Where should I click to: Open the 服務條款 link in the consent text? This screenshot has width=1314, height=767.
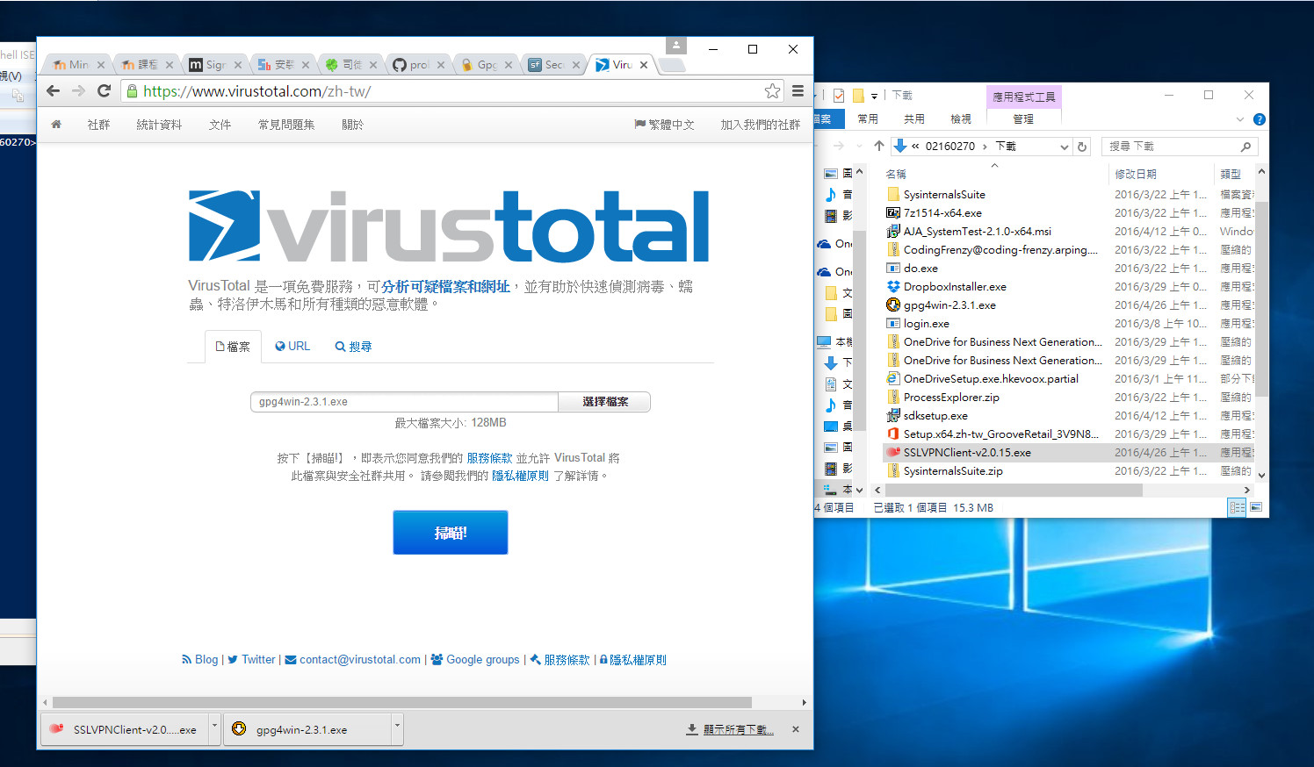coord(489,458)
